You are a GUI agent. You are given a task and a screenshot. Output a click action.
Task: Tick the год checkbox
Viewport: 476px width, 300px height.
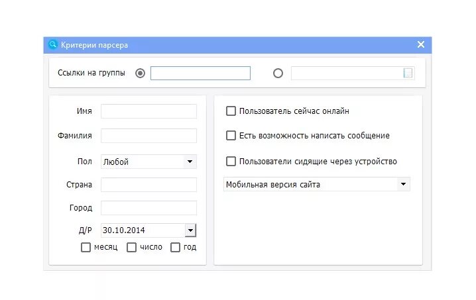point(175,247)
